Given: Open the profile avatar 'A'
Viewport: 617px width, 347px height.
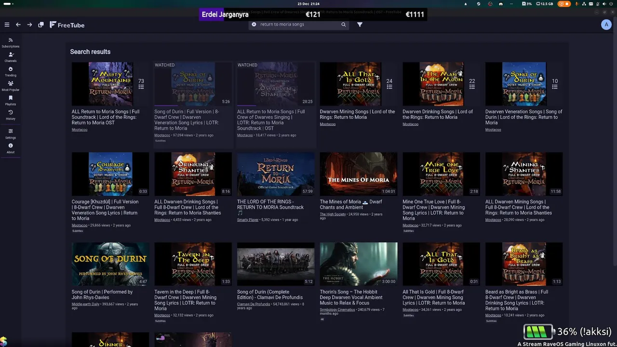Looking at the screenshot, I should (606, 25).
